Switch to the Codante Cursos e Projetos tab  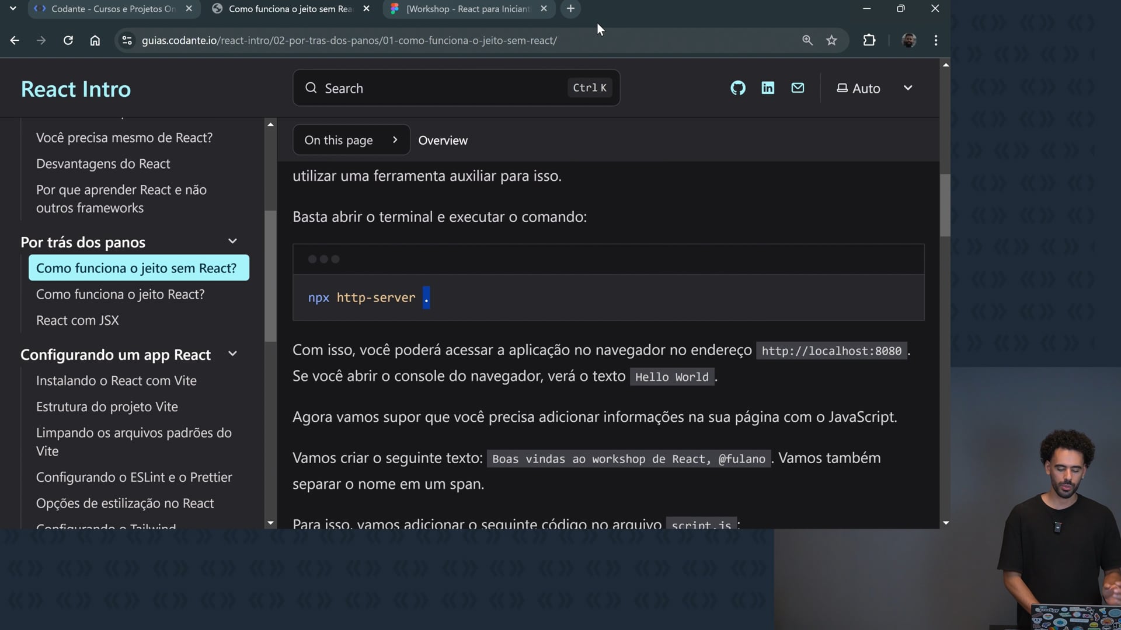tap(113, 9)
